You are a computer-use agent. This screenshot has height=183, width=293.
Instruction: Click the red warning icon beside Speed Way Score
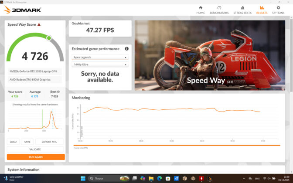point(39,25)
